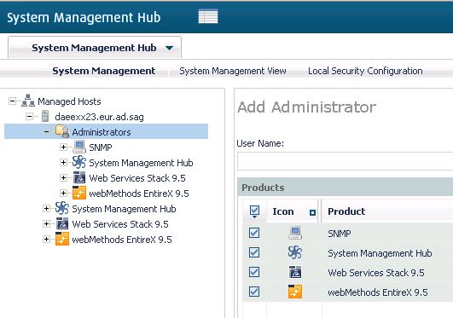The height and width of the screenshot is (318, 453).
Task: Click the Administrators folder user icon
Action: (x=62, y=131)
